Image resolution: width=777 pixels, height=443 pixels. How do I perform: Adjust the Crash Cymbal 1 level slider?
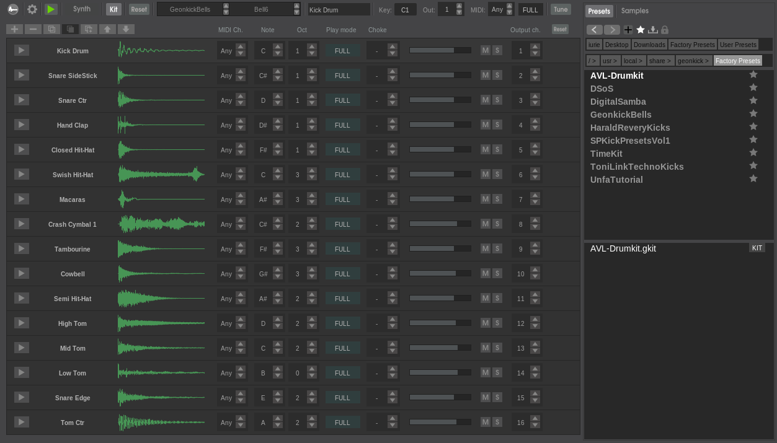(x=440, y=224)
